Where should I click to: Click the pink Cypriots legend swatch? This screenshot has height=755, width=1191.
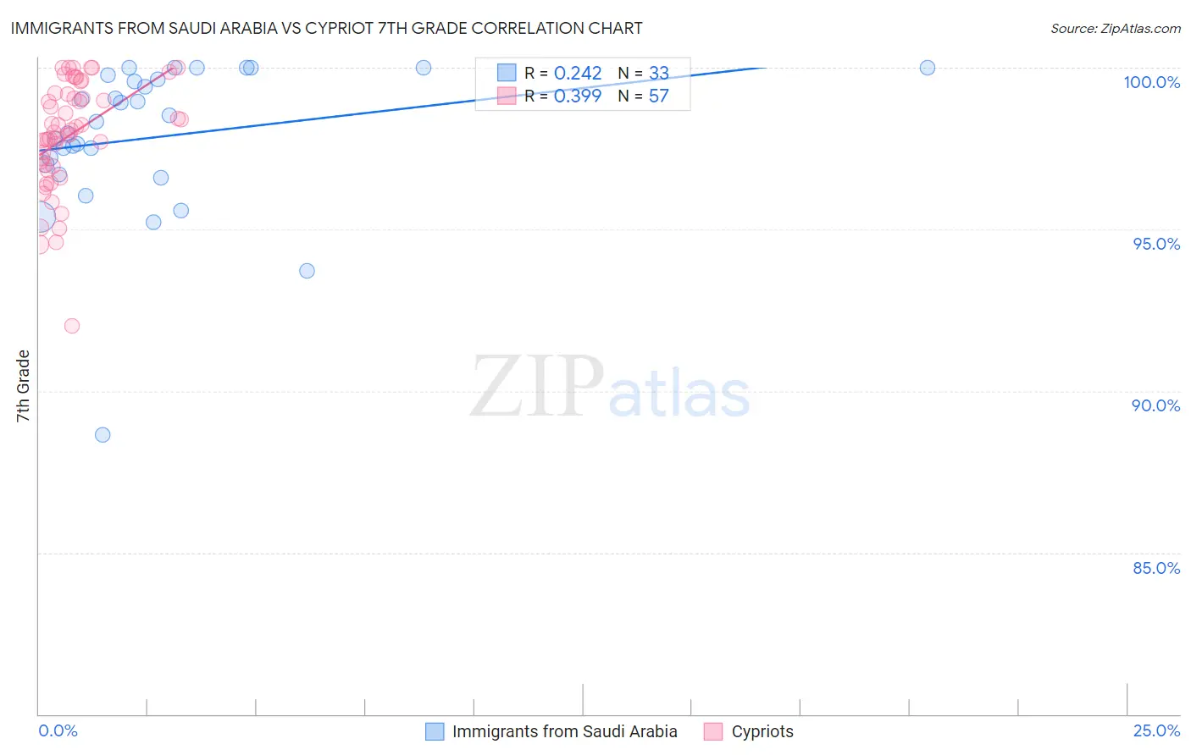pyautogui.click(x=713, y=731)
